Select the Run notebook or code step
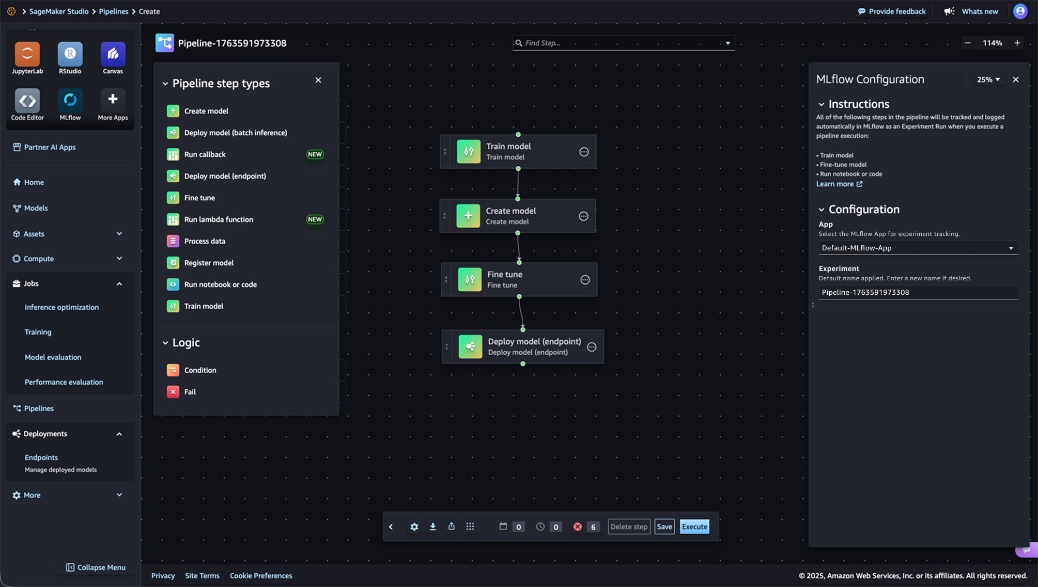 point(220,284)
